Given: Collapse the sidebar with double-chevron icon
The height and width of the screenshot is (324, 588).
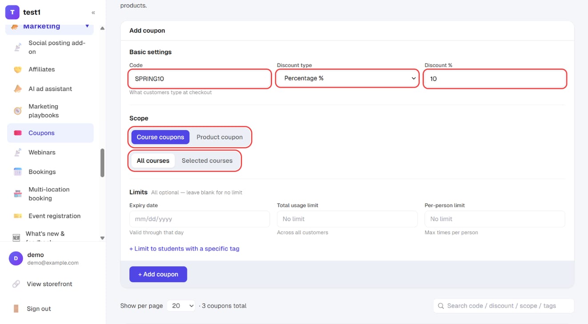Looking at the screenshot, I should 93,12.
